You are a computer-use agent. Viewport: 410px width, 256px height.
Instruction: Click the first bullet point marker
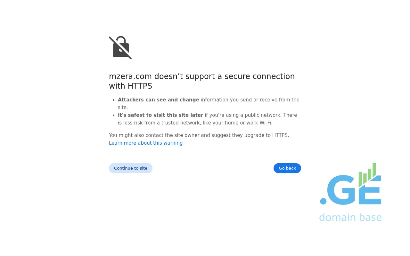(113, 100)
